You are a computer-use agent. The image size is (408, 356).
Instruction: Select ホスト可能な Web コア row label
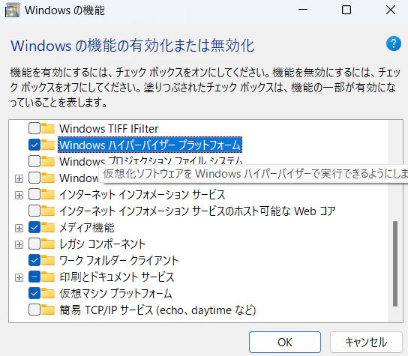[x=197, y=211]
